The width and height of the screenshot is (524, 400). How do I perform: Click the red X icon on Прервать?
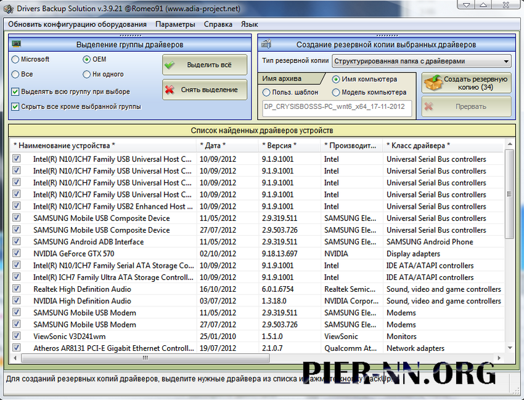click(x=429, y=106)
